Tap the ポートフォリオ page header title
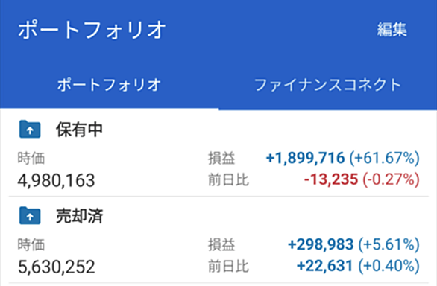 (92, 30)
